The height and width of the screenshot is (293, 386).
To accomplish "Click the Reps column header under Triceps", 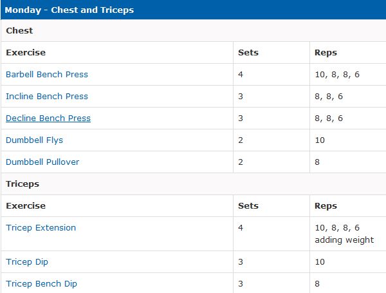I will (x=326, y=205).
